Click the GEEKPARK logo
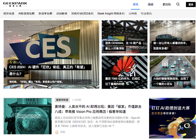The height and width of the screenshot is (140, 196). tap(15, 4)
